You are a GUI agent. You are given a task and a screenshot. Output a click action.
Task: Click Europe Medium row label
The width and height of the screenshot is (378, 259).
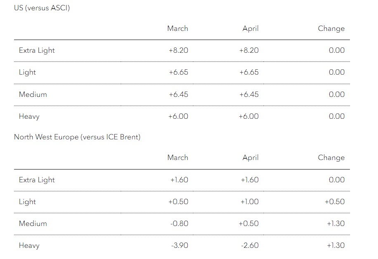coord(33,224)
